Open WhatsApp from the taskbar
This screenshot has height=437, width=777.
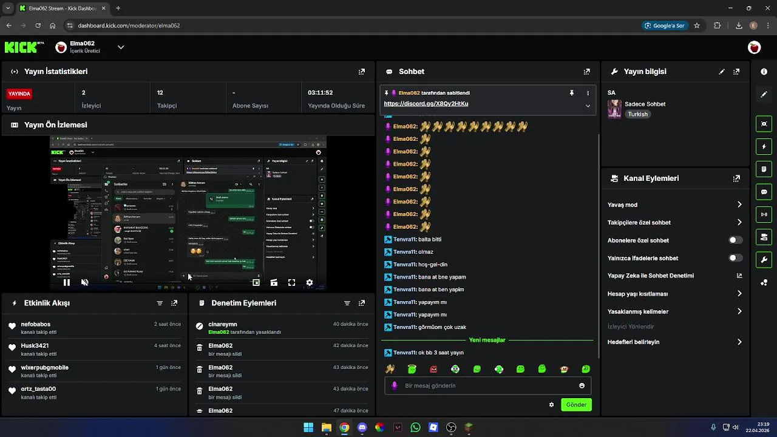[415, 427]
